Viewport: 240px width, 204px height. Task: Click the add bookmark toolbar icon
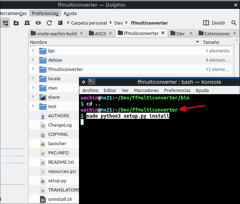click(27, 23)
